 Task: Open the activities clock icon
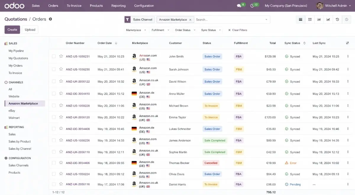pos(252,6)
